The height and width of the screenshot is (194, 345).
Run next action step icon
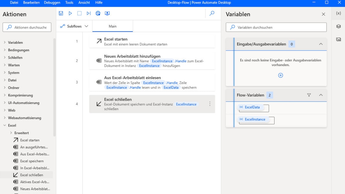click(x=89, y=13)
